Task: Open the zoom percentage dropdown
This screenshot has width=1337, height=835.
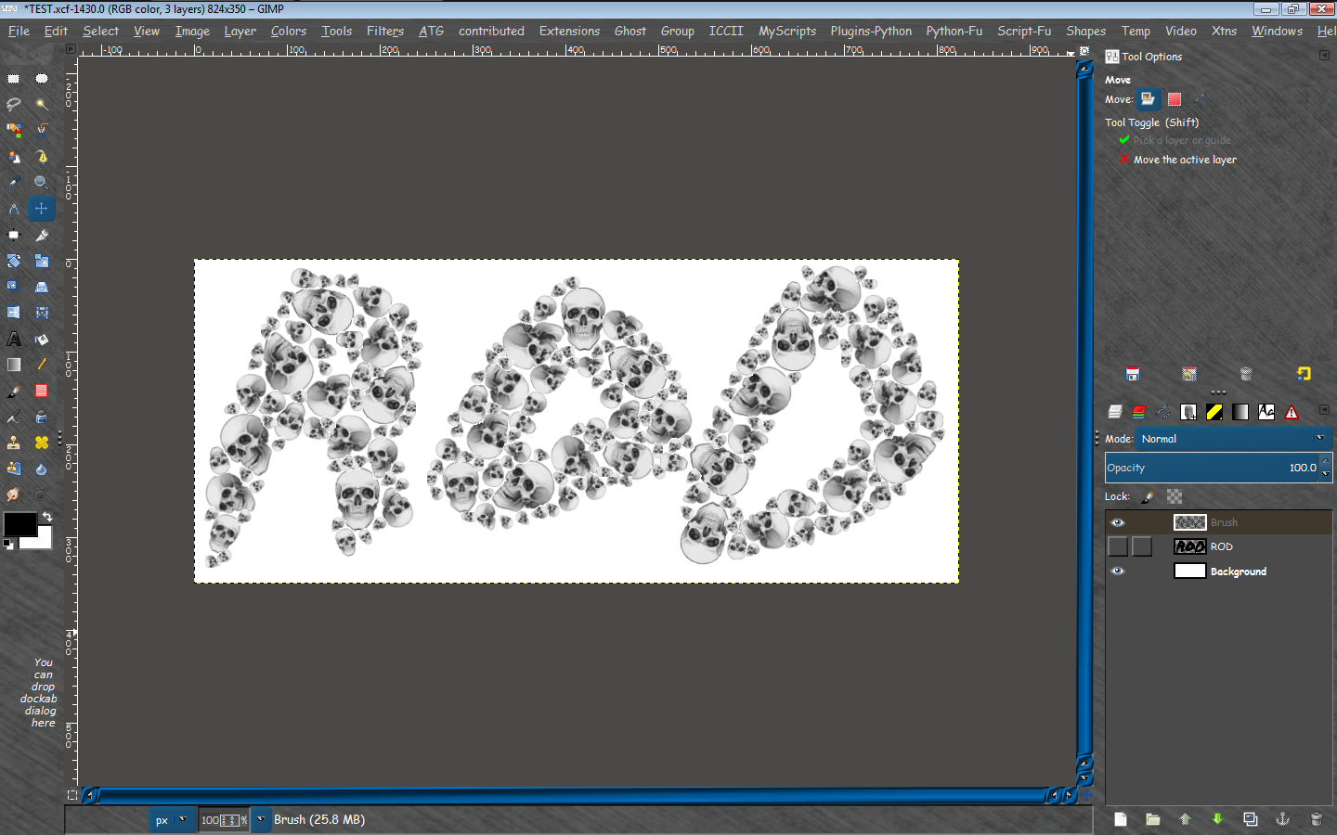Action: tap(260, 819)
